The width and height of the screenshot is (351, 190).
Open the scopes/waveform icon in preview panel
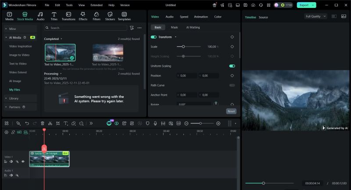click(344, 16)
